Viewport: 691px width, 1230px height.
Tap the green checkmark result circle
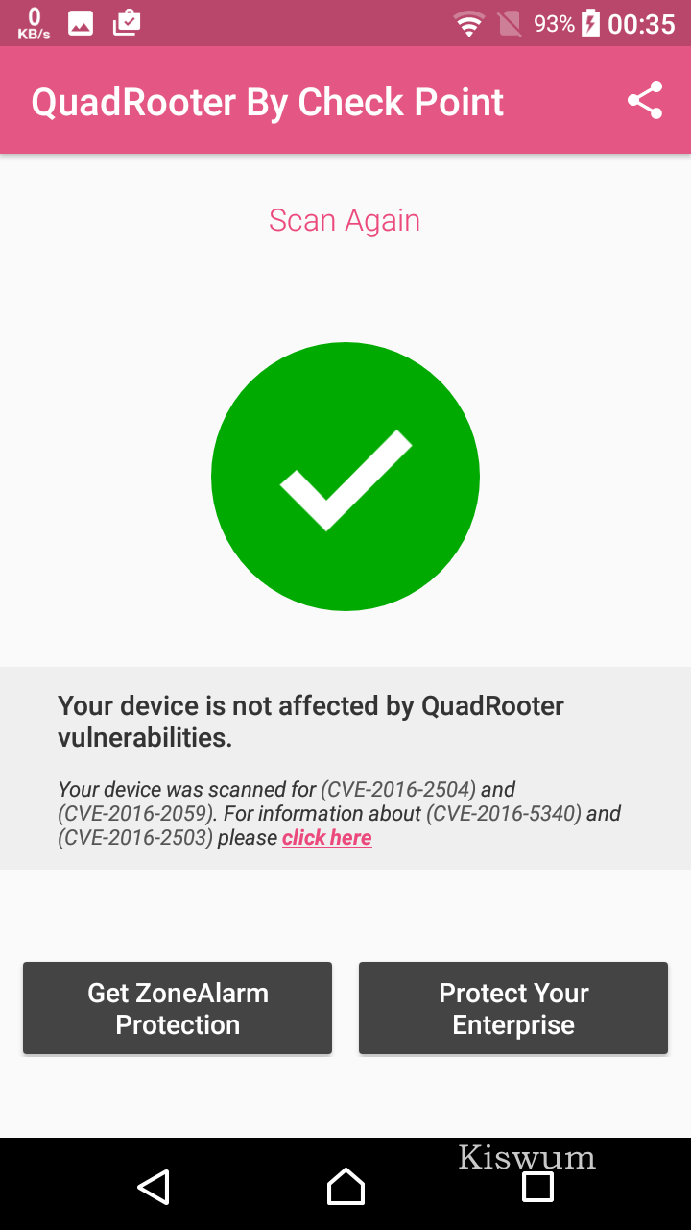tap(345, 477)
